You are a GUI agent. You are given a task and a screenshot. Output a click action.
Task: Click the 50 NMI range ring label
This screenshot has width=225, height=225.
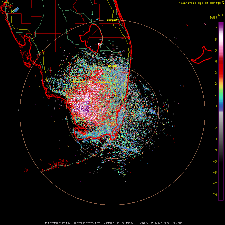(x=112, y=66)
